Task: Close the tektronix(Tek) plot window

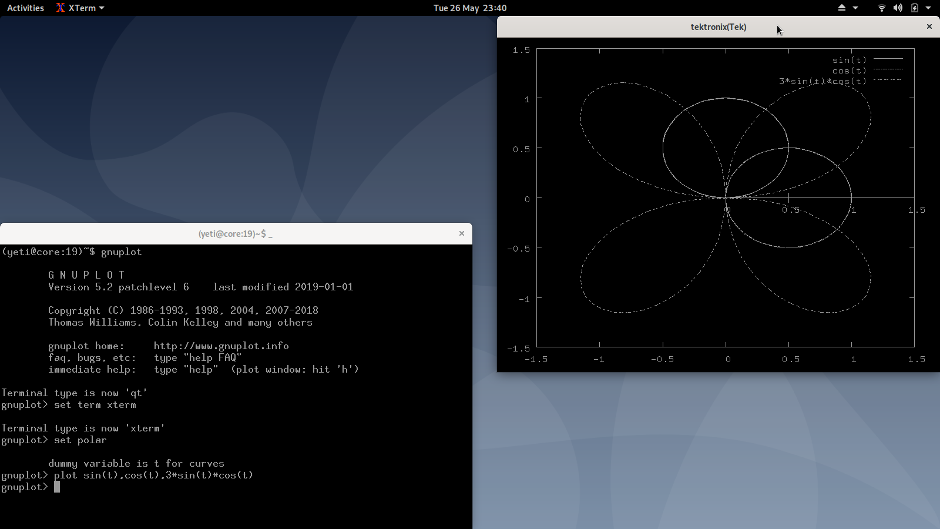Action: [x=929, y=26]
